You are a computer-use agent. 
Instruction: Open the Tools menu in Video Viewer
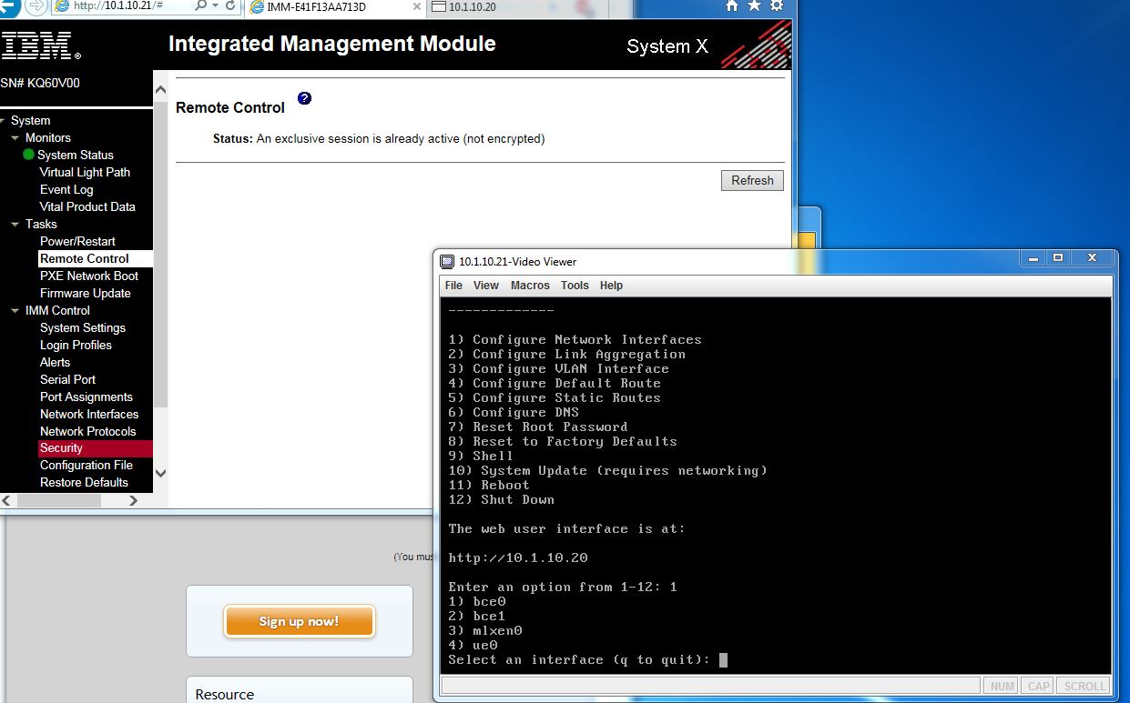(575, 286)
